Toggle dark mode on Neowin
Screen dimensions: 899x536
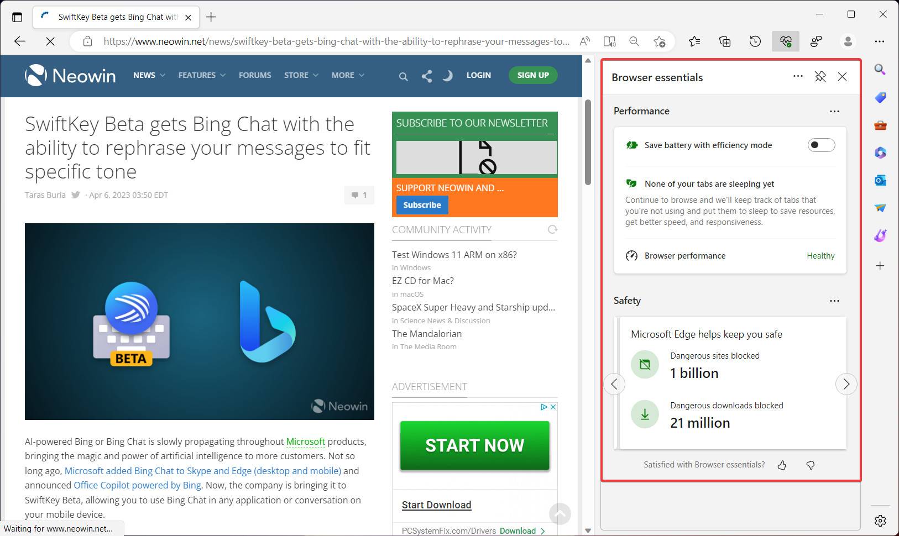click(x=448, y=75)
